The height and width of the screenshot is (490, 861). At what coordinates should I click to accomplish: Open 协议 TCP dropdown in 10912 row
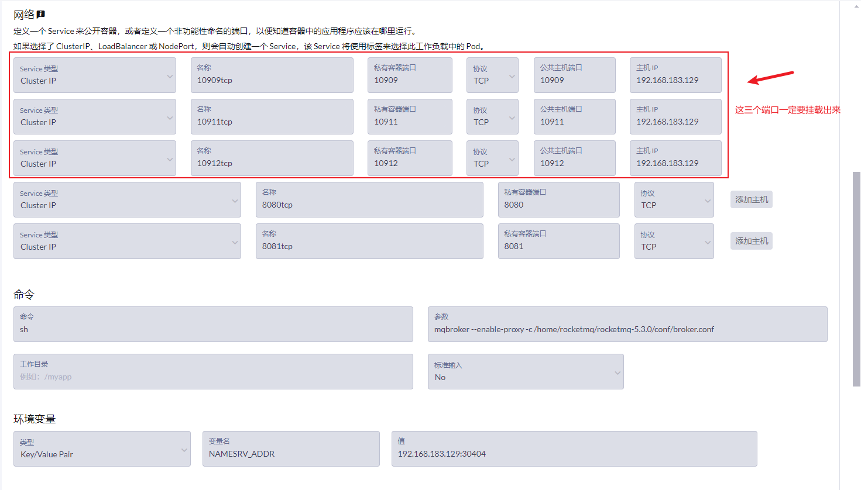(x=492, y=158)
